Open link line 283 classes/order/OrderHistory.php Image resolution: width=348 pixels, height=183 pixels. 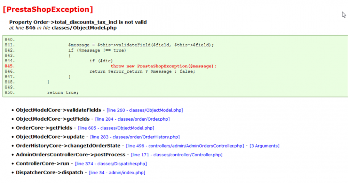pyautogui.click(x=135, y=137)
